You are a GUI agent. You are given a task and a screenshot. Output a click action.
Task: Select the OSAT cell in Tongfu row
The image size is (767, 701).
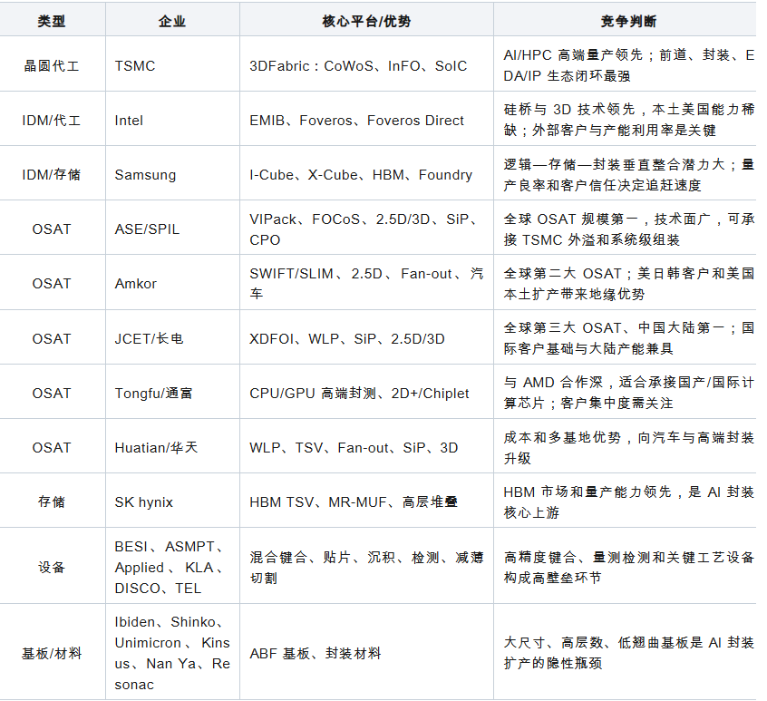tap(52, 392)
